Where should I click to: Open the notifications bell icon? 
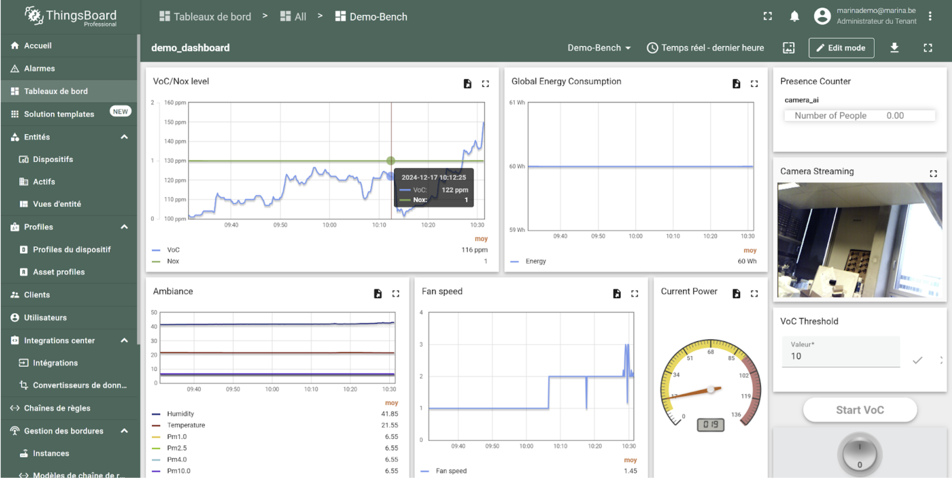(x=794, y=16)
